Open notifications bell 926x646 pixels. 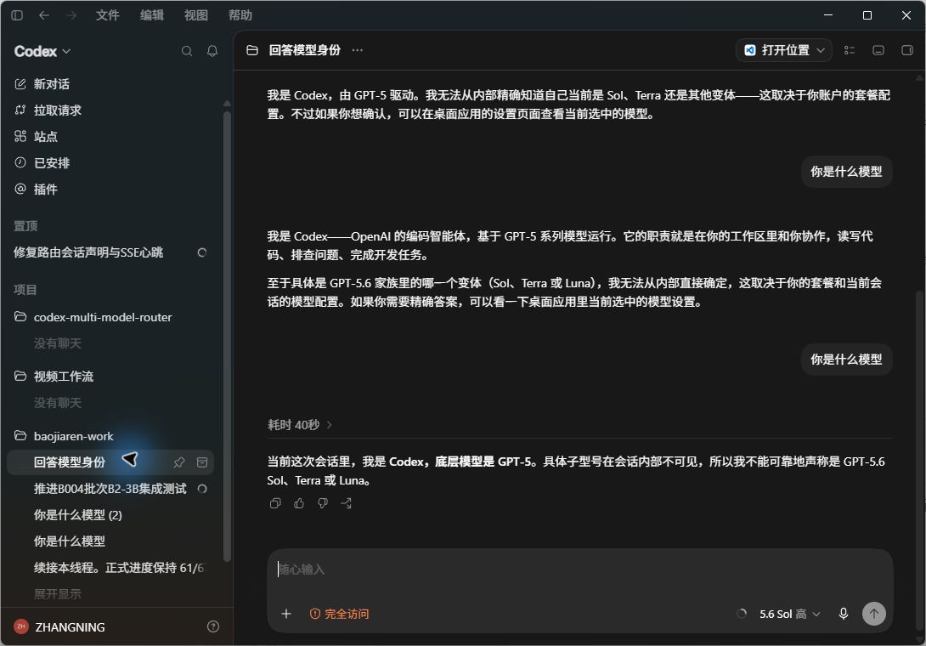coord(212,51)
